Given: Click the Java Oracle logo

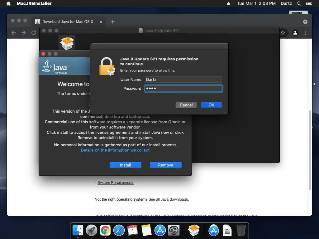Looking at the screenshot, I should pos(55,67).
